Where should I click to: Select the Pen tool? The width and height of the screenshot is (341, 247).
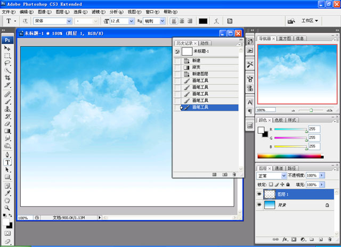click(7, 155)
